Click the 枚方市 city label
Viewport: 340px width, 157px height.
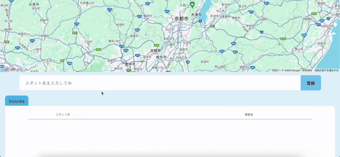click(x=161, y=57)
